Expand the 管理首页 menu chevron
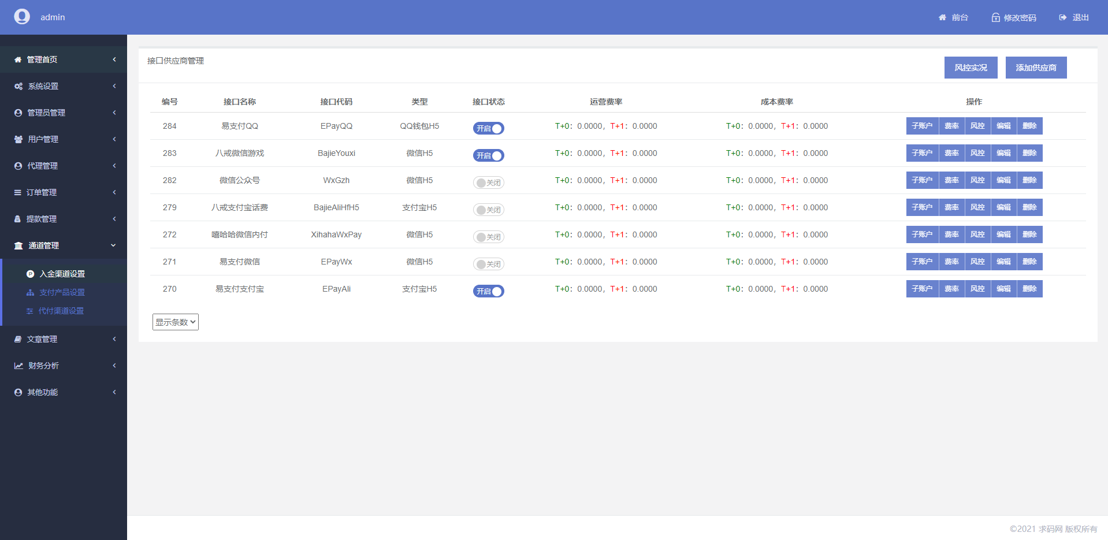 (114, 59)
